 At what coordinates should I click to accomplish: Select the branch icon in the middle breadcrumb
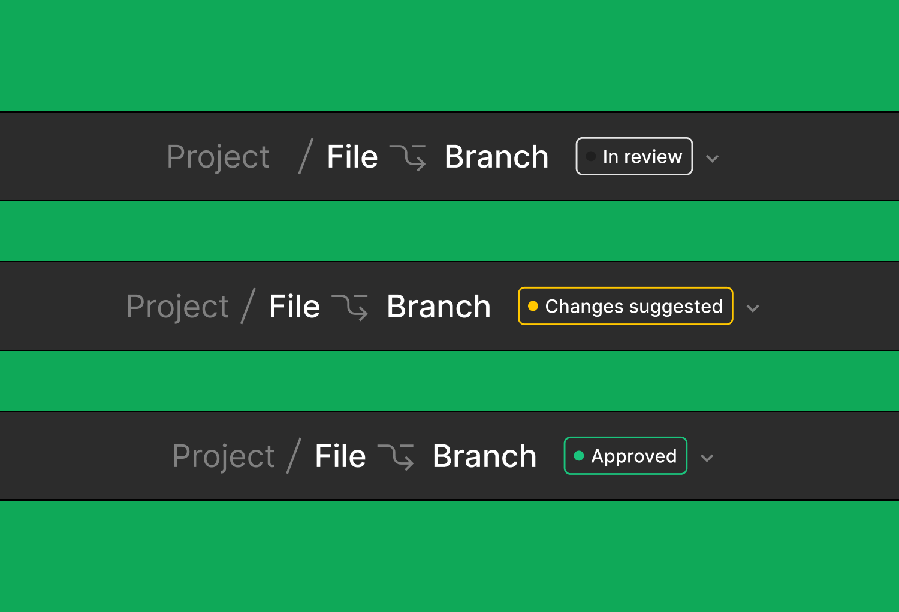351,306
